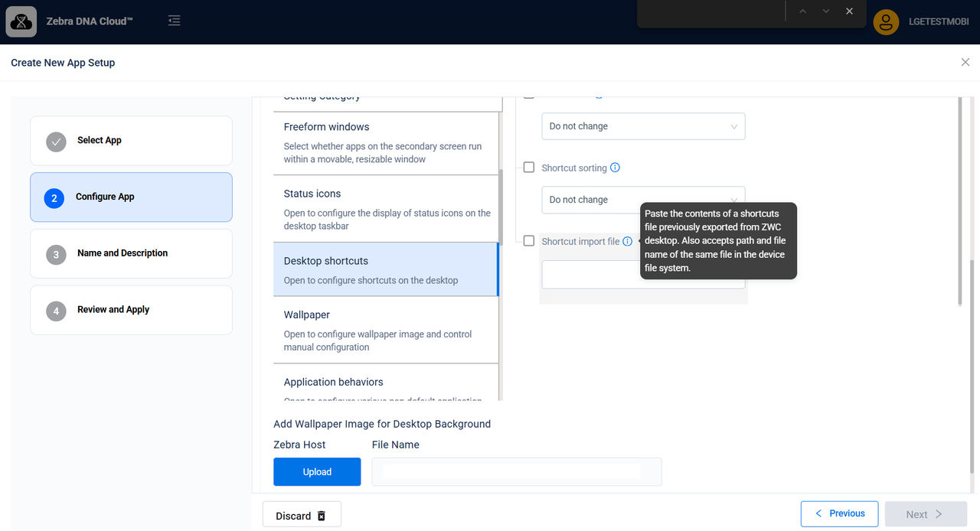Click the trash icon inside the Discard button
The height and width of the screenshot is (531, 980).
coord(322,514)
